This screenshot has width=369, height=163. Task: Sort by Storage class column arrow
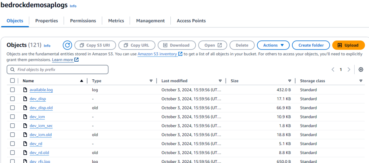click(x=361, y=81)
